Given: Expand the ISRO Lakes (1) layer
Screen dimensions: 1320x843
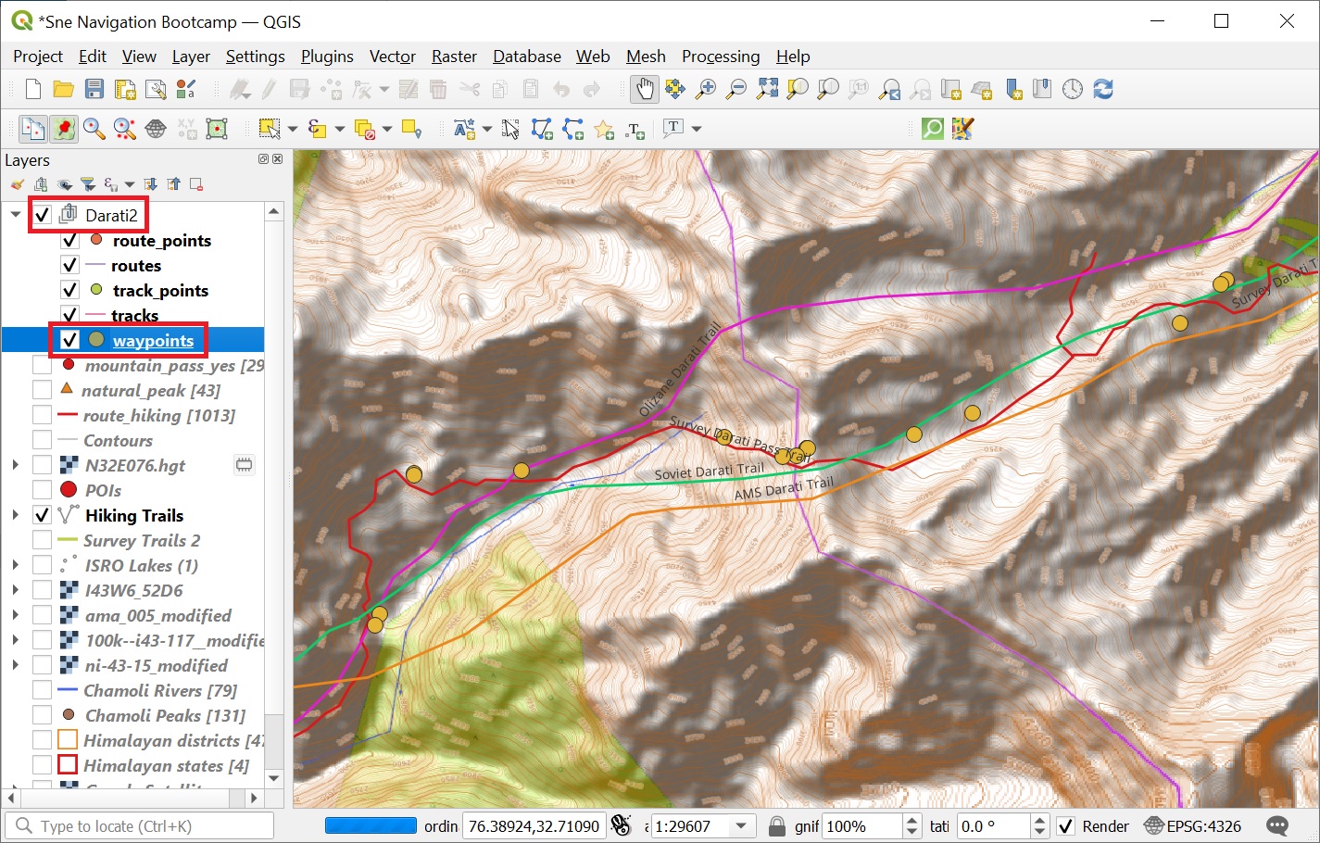Looking at the screenshot, I should pyautogui.click(x=16, y=565).
